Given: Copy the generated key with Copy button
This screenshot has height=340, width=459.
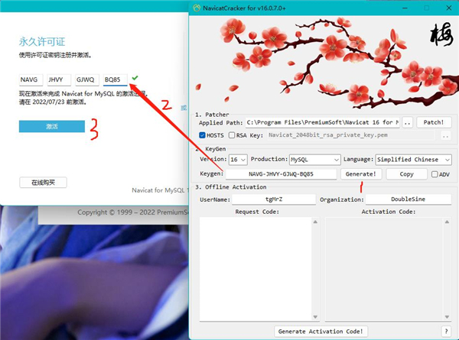Looking at the screenshot, I should click(x=406, y=174).
